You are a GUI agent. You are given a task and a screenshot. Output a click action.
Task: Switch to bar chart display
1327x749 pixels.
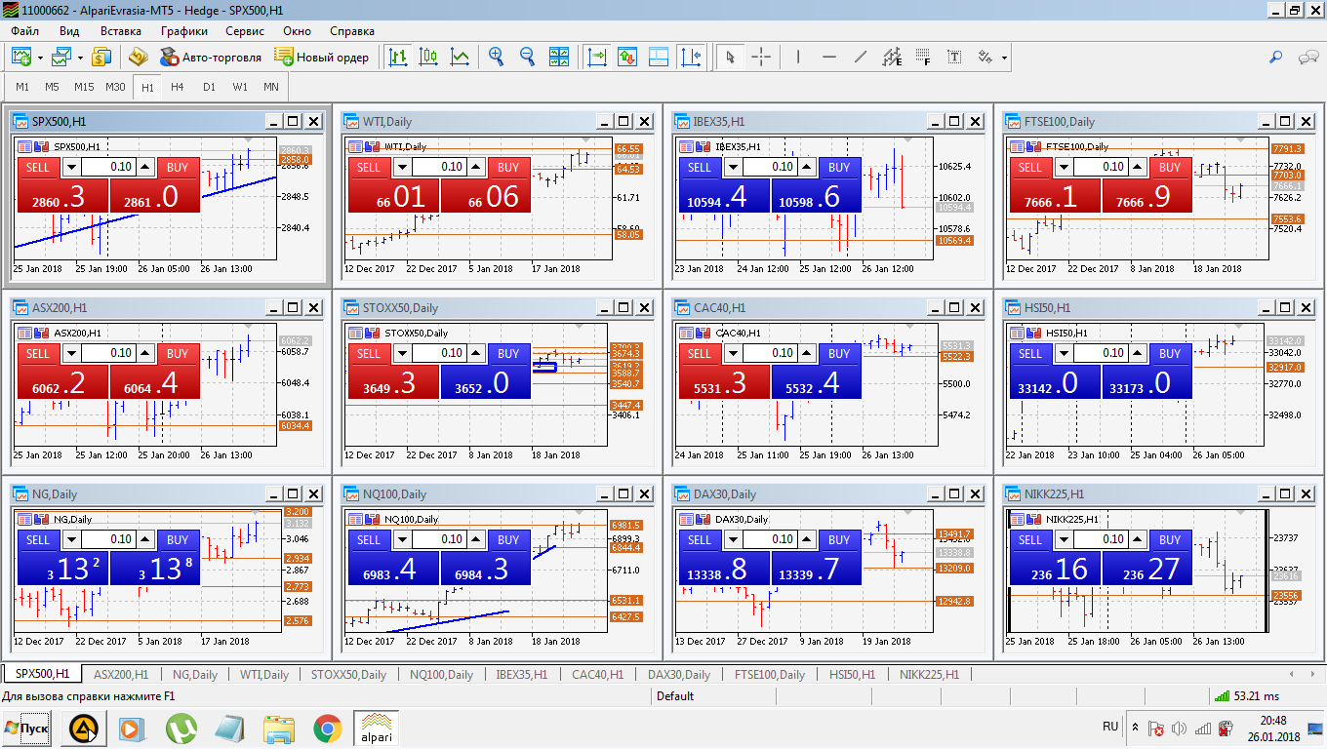pos(398,57)
